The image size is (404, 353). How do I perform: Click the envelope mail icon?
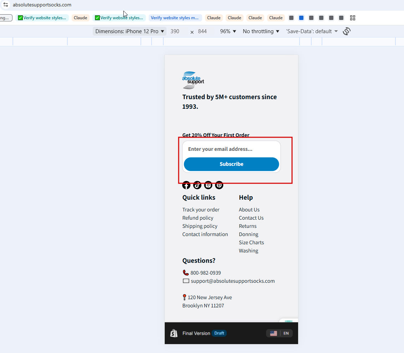click(186, 281)
